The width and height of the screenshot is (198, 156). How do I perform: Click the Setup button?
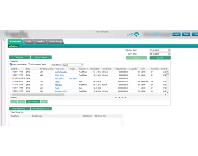(x=186, y=34)
